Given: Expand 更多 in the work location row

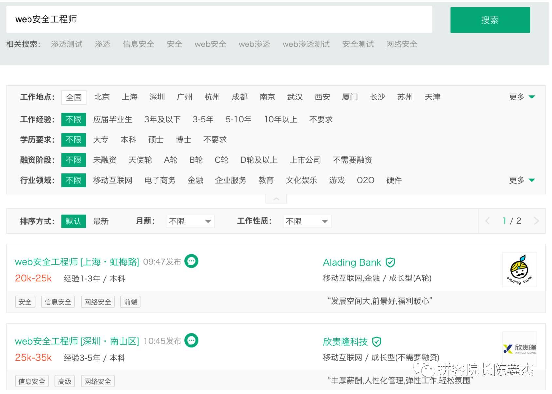Looking at the screenshot, I should (x=522, y=97).
